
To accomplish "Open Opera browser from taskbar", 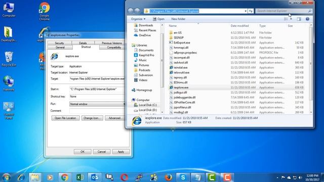I will pyautogui.click(x=124, y=177).
